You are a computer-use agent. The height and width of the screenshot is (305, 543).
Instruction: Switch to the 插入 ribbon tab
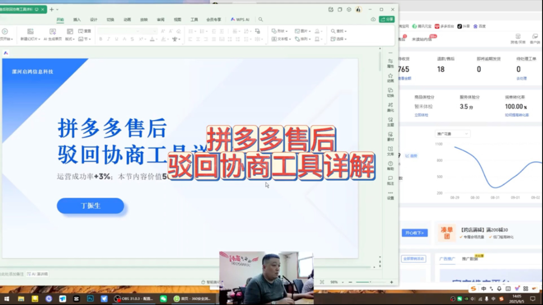[x=77, y=20]
